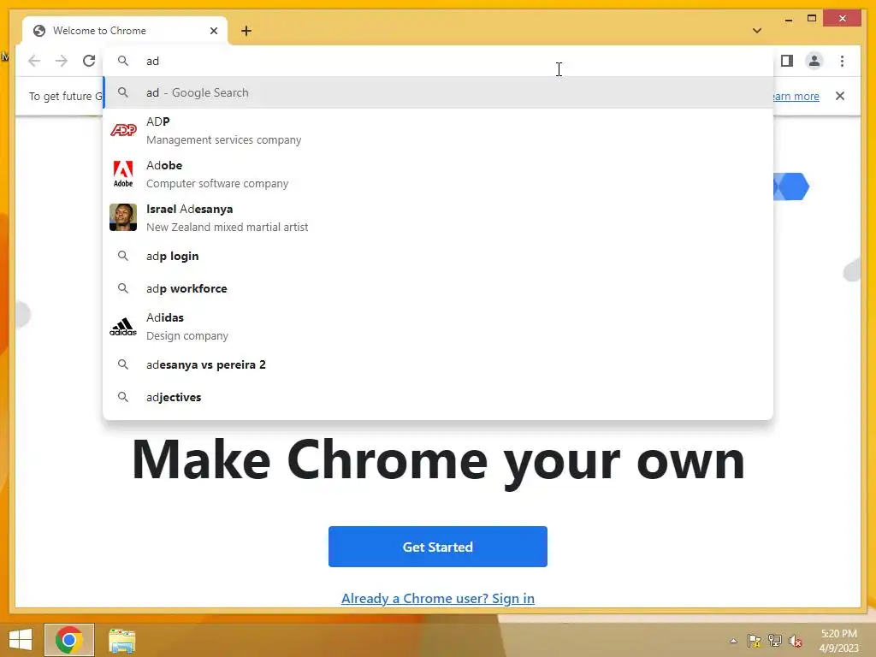Minimize the Chrome window

tap(788, 19)
